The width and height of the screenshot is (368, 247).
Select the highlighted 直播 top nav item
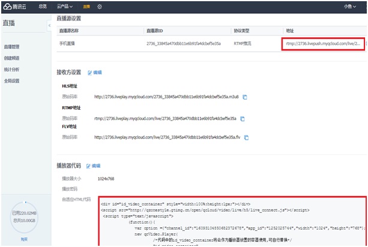click(86, 7)
